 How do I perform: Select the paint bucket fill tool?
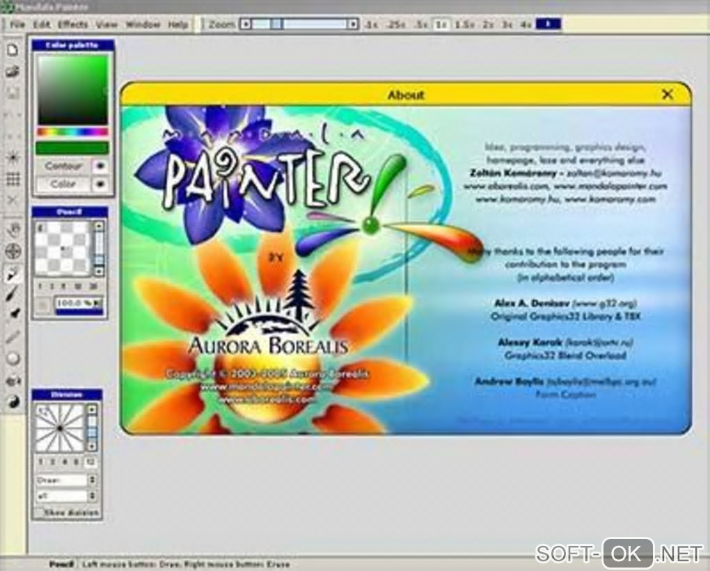pyautogui.click(x=13, y=380)
